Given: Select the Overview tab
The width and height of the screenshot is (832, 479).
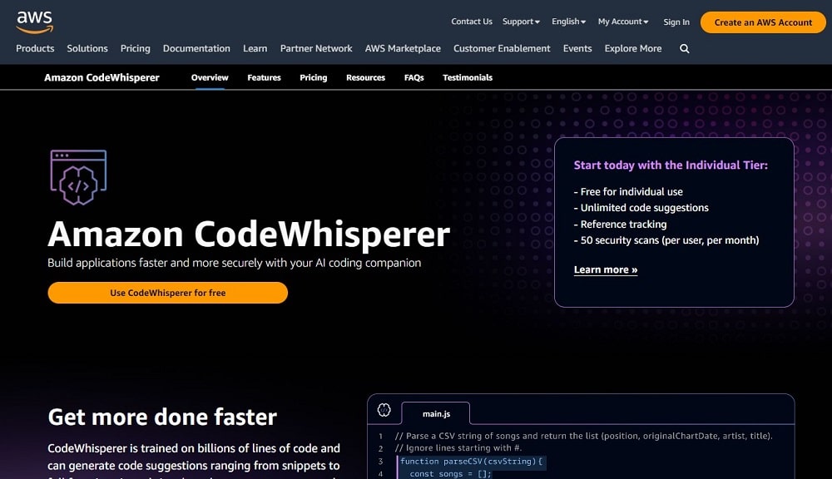Looking at the screenshot, I should [x=210, y=77].
